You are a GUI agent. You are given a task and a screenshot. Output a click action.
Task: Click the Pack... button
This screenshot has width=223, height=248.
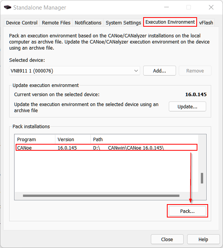pyautogui.click(x=187, y=211)
